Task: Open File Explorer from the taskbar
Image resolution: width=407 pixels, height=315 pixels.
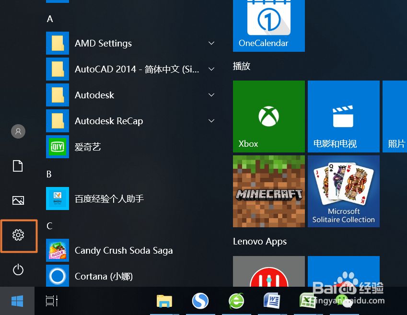Action: (164, 301)
